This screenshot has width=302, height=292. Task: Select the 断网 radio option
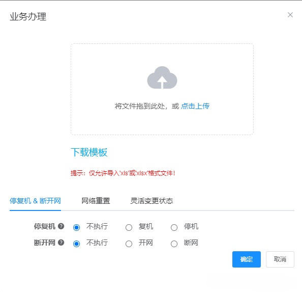point(174,244)
